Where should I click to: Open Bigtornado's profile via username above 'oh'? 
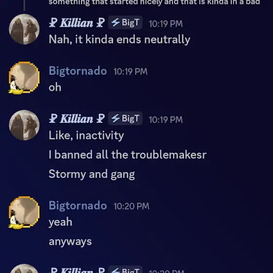click(x=78, y=71)
